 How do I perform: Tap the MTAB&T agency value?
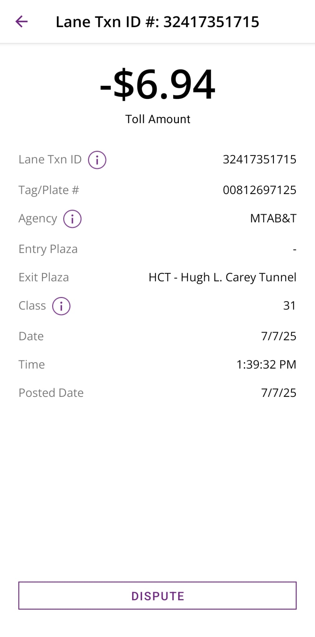coord(273,219)
